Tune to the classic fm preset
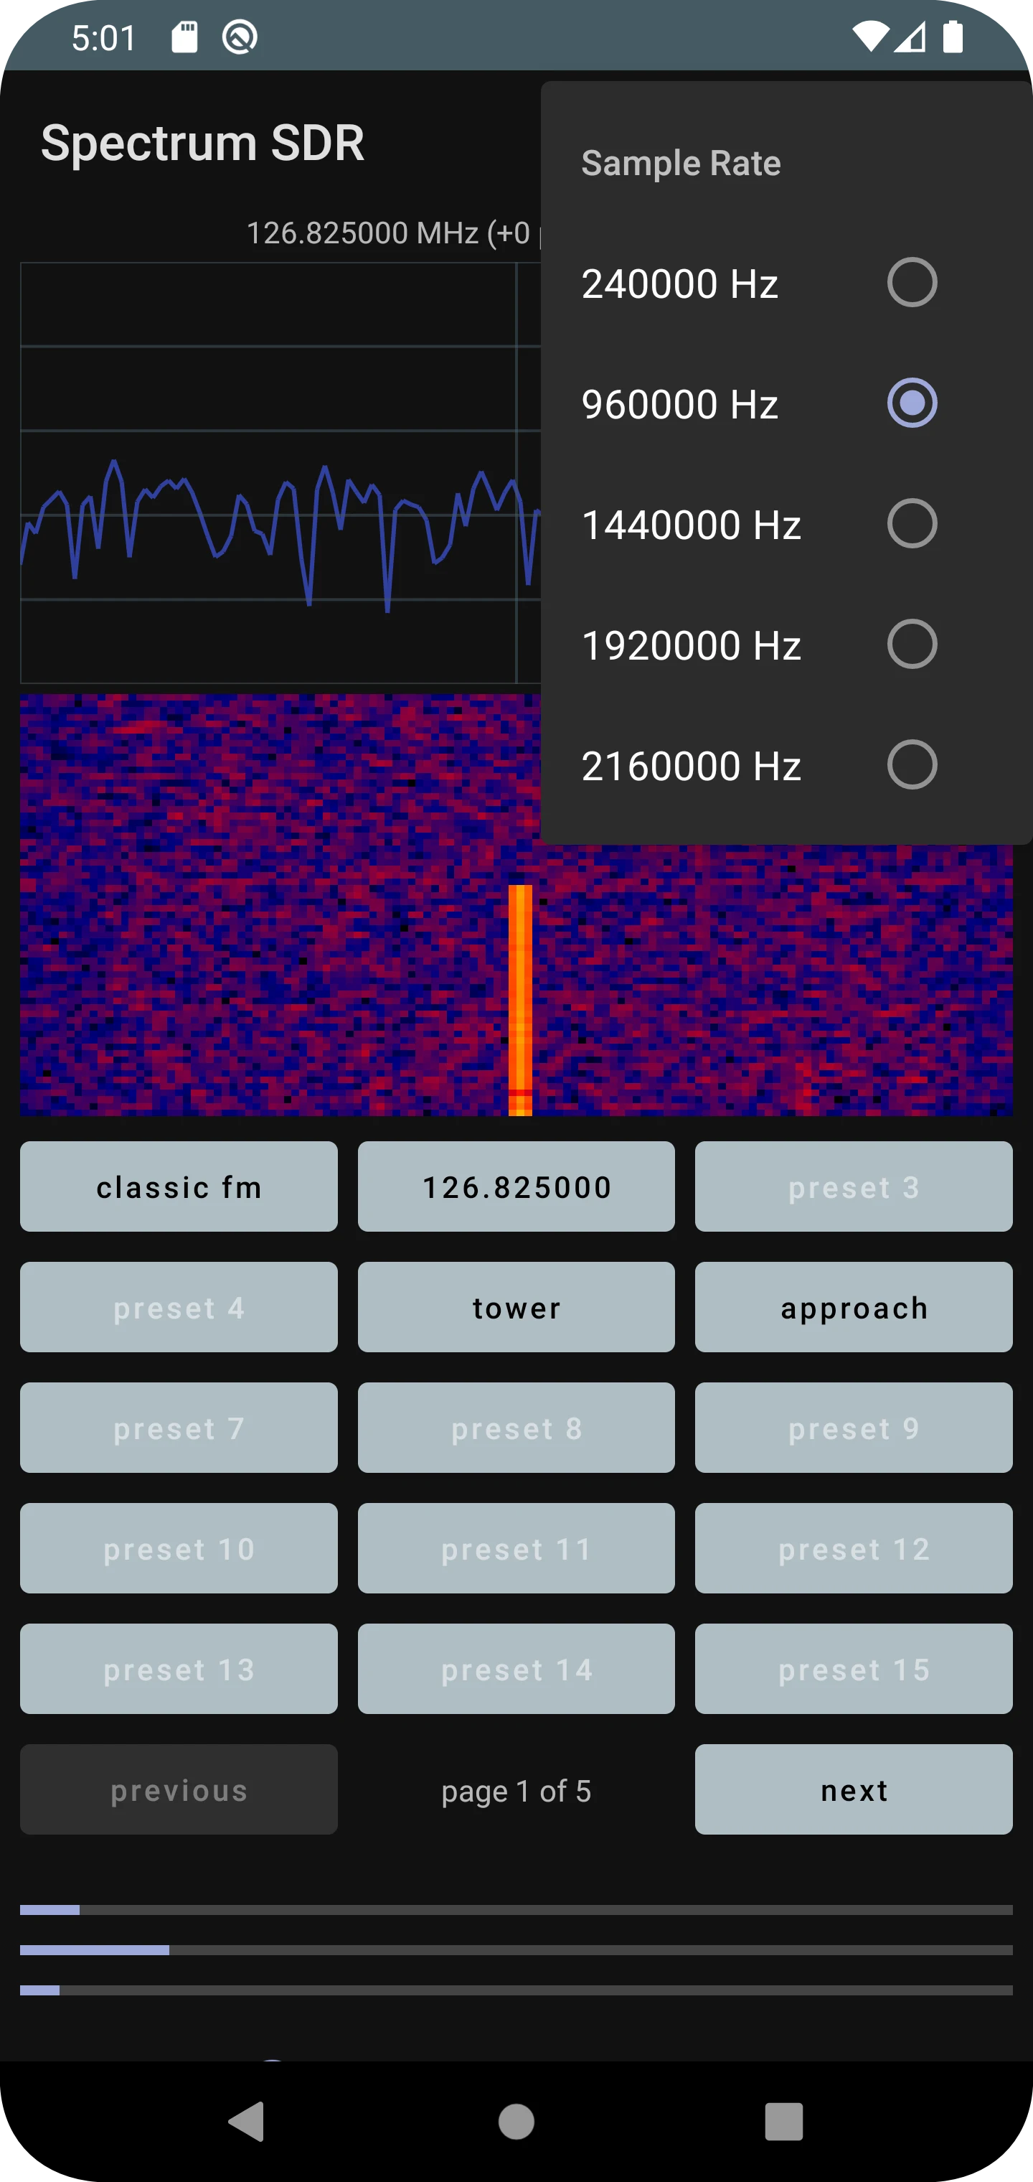The width and height of the screenshot is (1033, 2182). 179,1186
